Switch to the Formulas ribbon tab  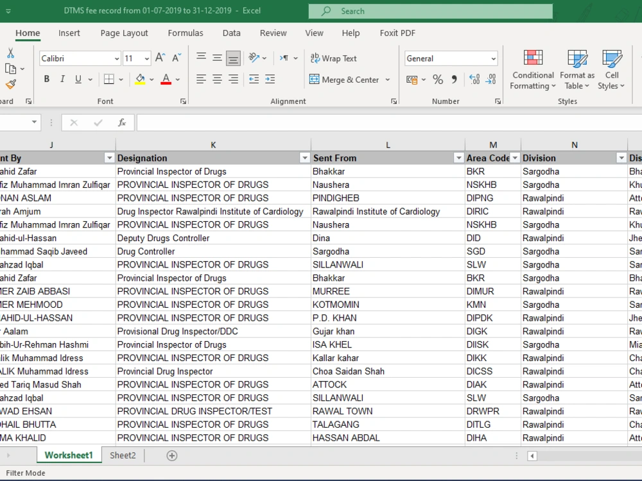coord(186,33)
